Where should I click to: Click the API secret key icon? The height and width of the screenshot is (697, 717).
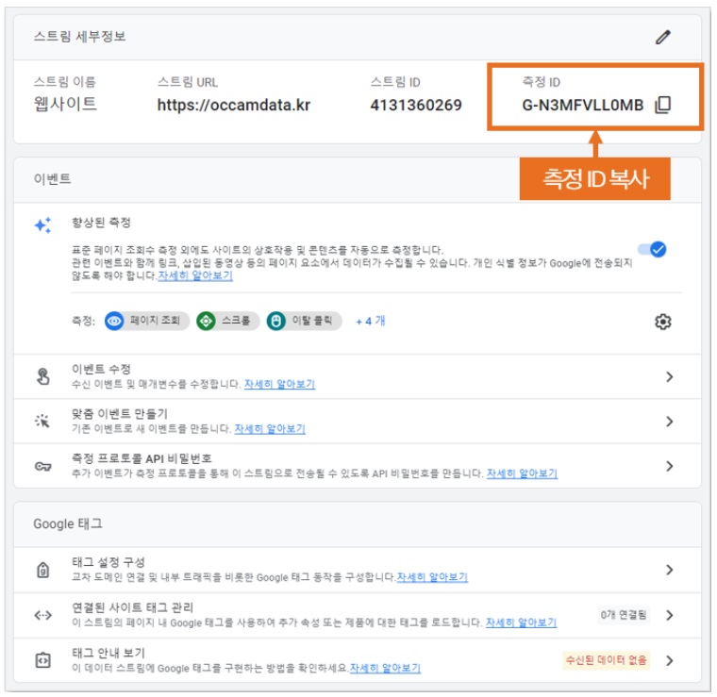(43, 466)
